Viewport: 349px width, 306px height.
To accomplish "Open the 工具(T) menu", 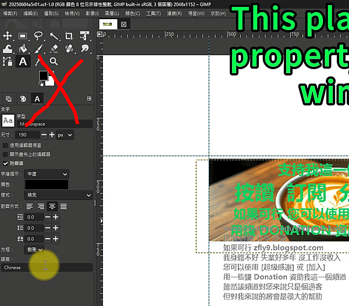I will point(154,13).
